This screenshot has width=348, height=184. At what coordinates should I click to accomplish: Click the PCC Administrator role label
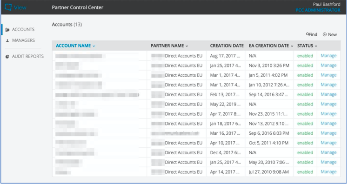pyautogui.click(x=318, y=10)
